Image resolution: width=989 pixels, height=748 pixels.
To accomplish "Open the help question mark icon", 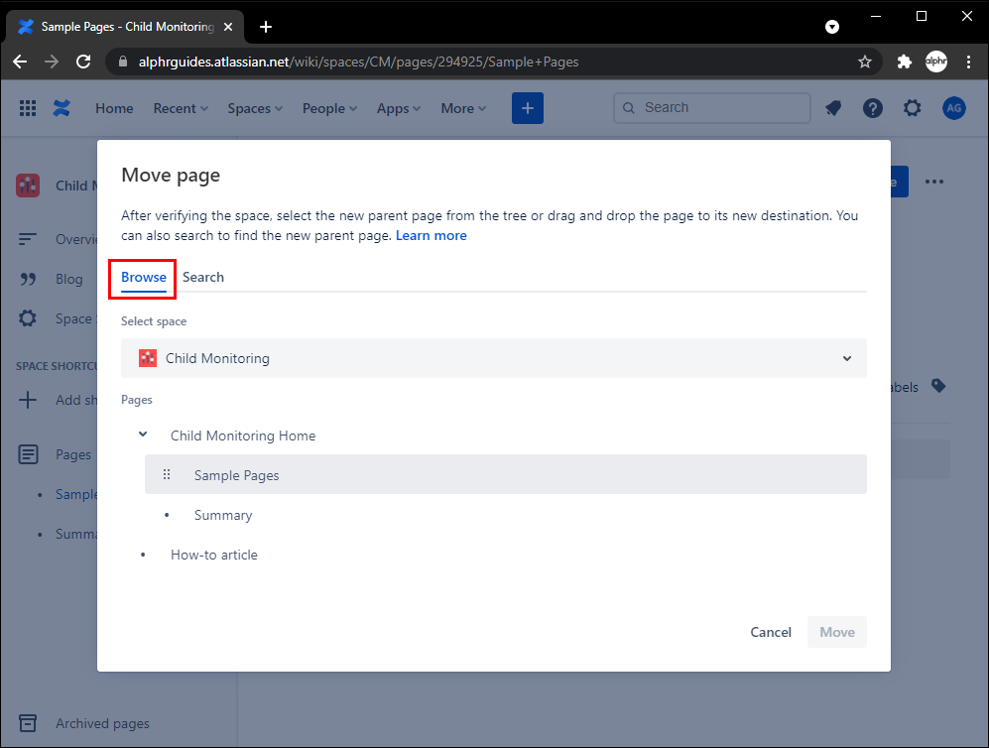I will [x=872, y=108].
